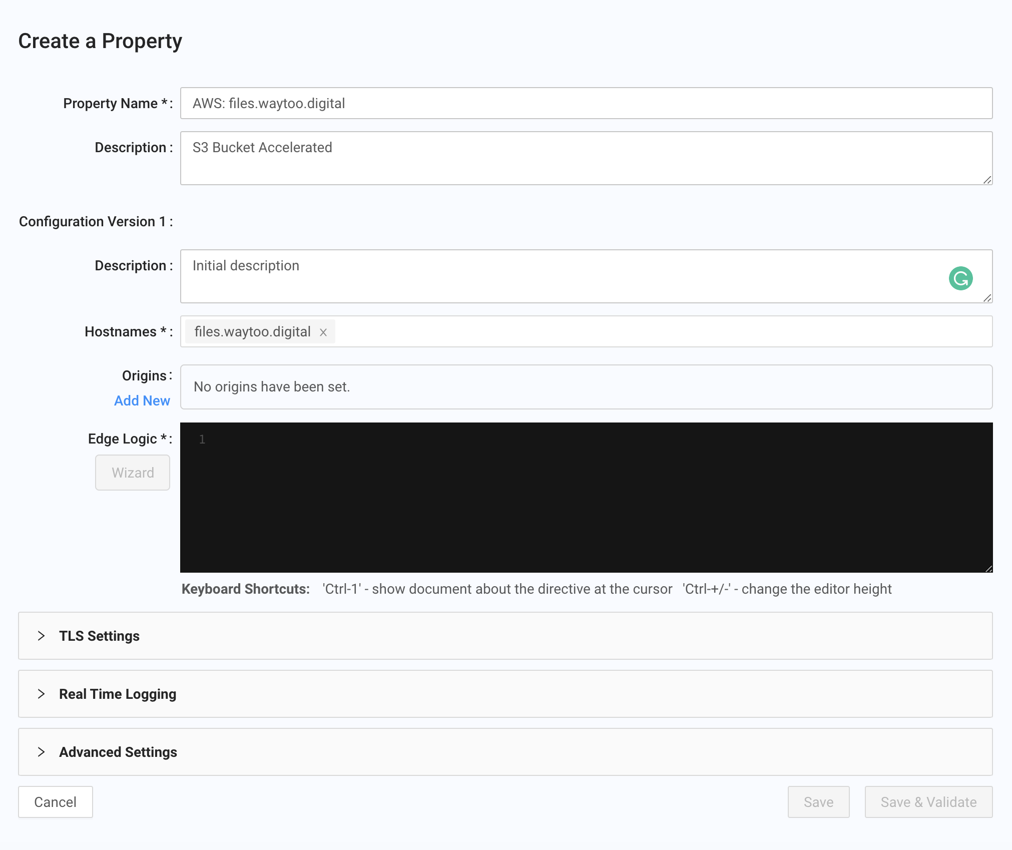Click Save & Validate button
The image size is (1012, 850).
(928, 802)
